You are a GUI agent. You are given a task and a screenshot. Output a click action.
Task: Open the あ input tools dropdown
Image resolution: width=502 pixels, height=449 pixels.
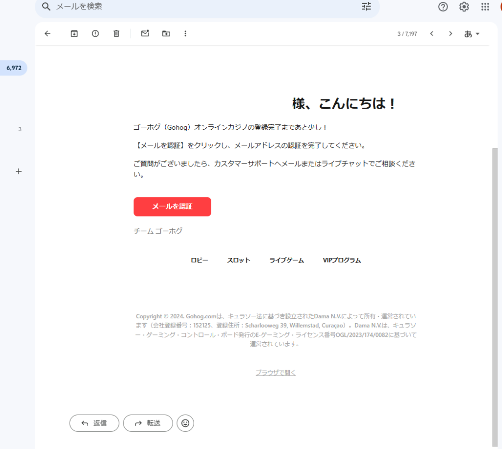point(472,34)
